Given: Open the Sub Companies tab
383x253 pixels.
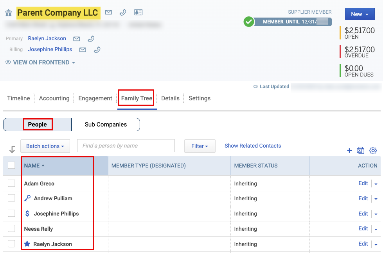Looking at the screenshot, I should [106, 125].
